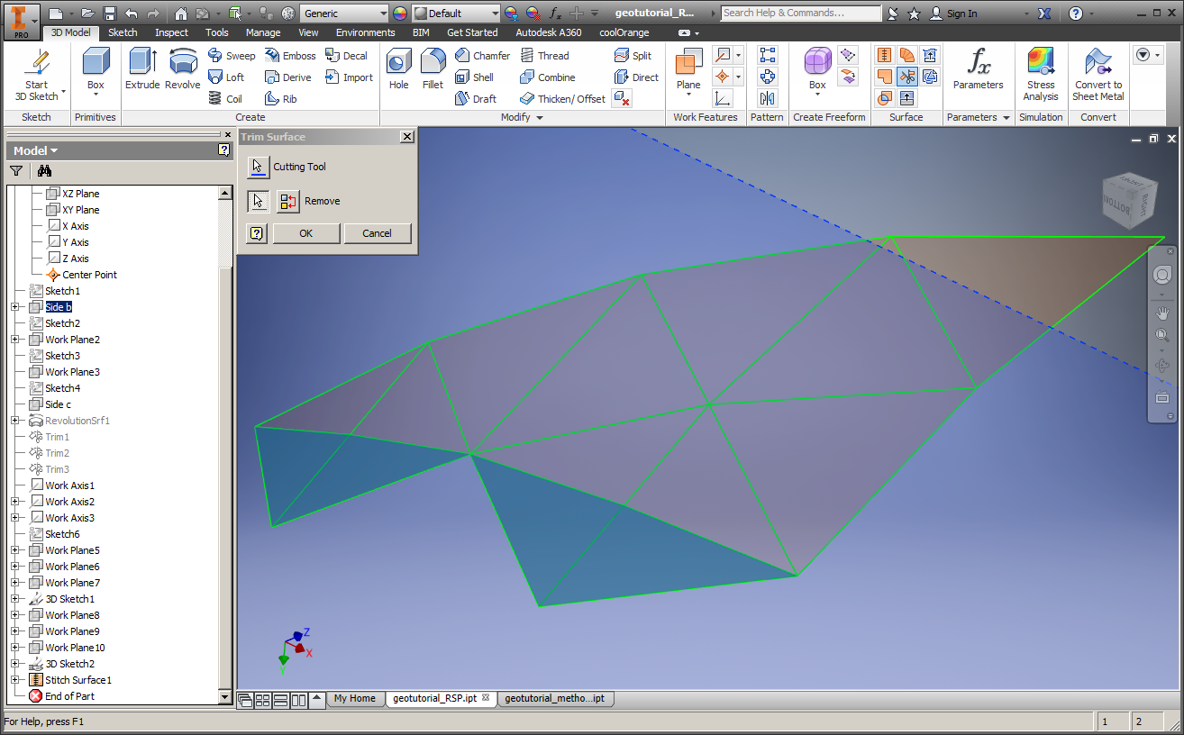Toggle the Remove selection arrow button
Image resolution: width=1184 pixels, height=735 pixels.
pos(259,202)
